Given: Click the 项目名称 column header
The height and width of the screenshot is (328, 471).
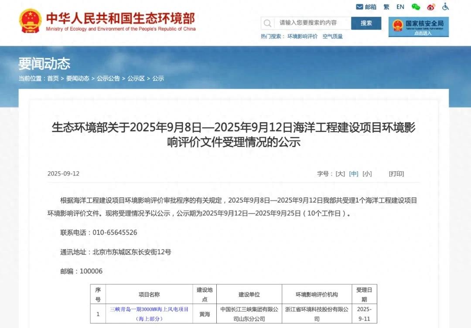Looking at the screenshot, I should [149, 295].
